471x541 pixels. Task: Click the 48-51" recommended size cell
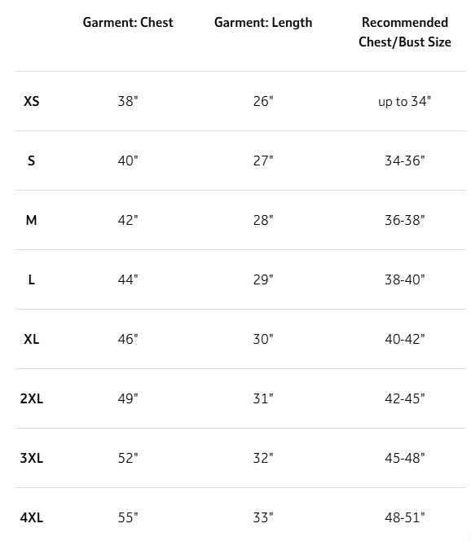(405, 517)
